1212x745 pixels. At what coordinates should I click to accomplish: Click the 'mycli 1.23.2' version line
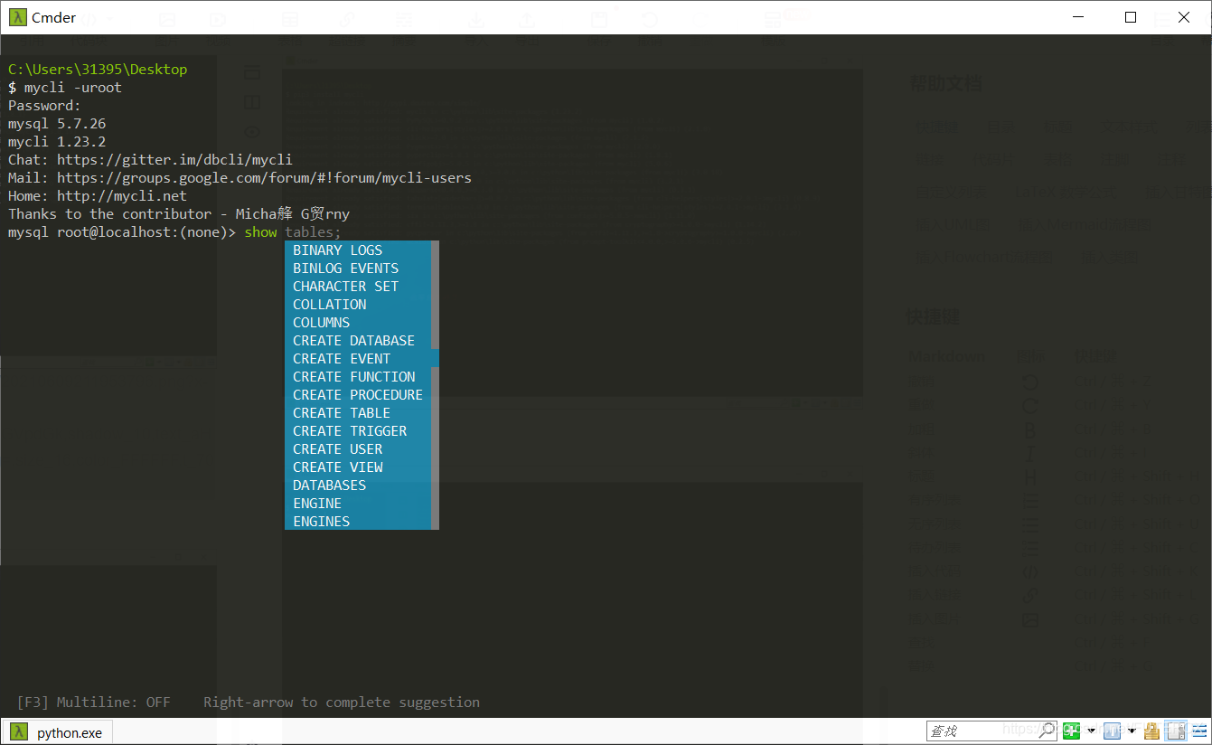[57, 141]
